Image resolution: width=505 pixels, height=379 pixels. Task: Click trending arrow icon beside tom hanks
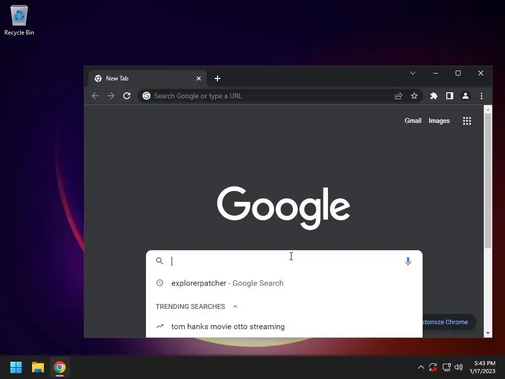point(160,327)
